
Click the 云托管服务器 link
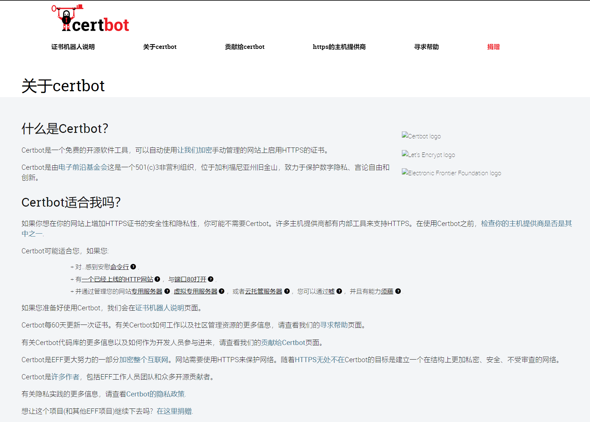point(263,292)
